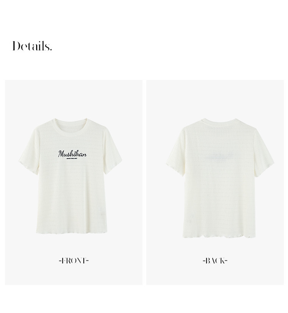Click faint print showing through back shirt
Screen dimensions: 288x313
click(219, 156)
